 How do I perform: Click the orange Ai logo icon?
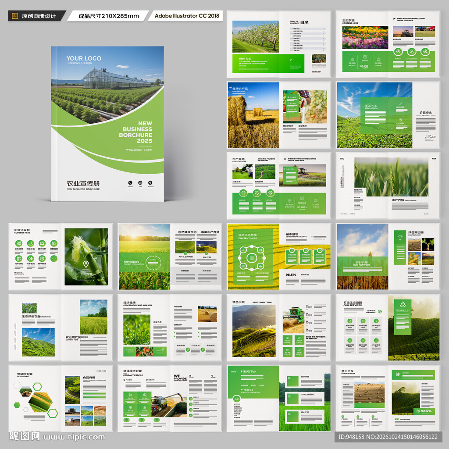pyautogui.click(x=15, y=16)
